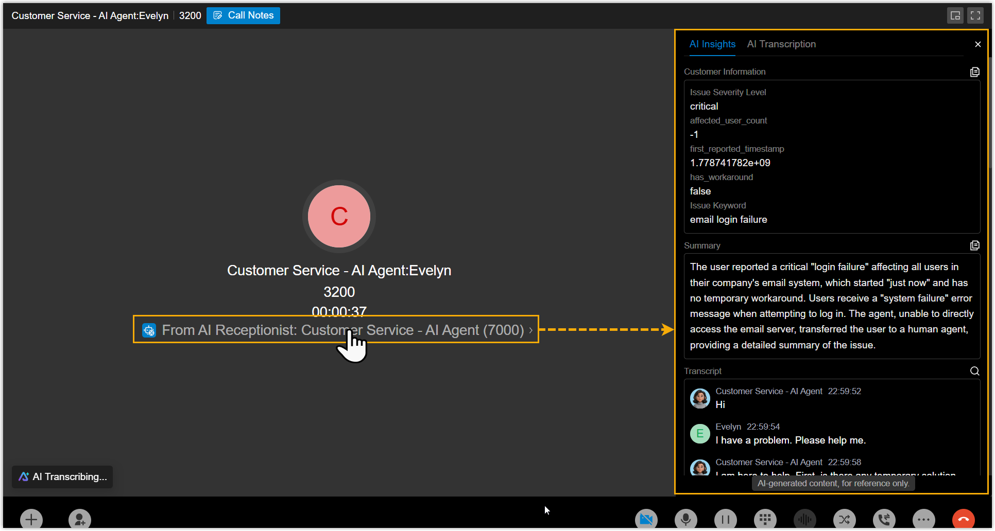Screen dimensions: 995x531
Task: Select 'email login failure' keyword value
Action: click(729, 220)
